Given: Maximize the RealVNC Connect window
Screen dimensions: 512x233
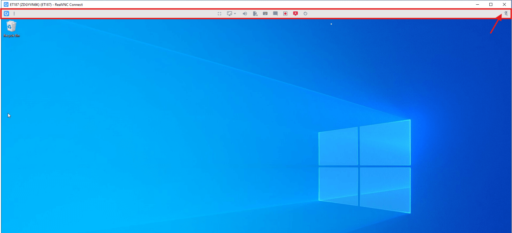Looking at the screenshot, I should click(491, 4).
